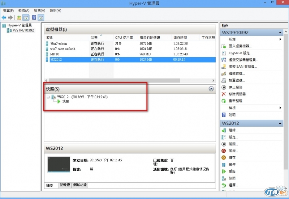289x199 pixels.
Task: Click the 快照 snapshot action icon
Action: pos(224,178)
